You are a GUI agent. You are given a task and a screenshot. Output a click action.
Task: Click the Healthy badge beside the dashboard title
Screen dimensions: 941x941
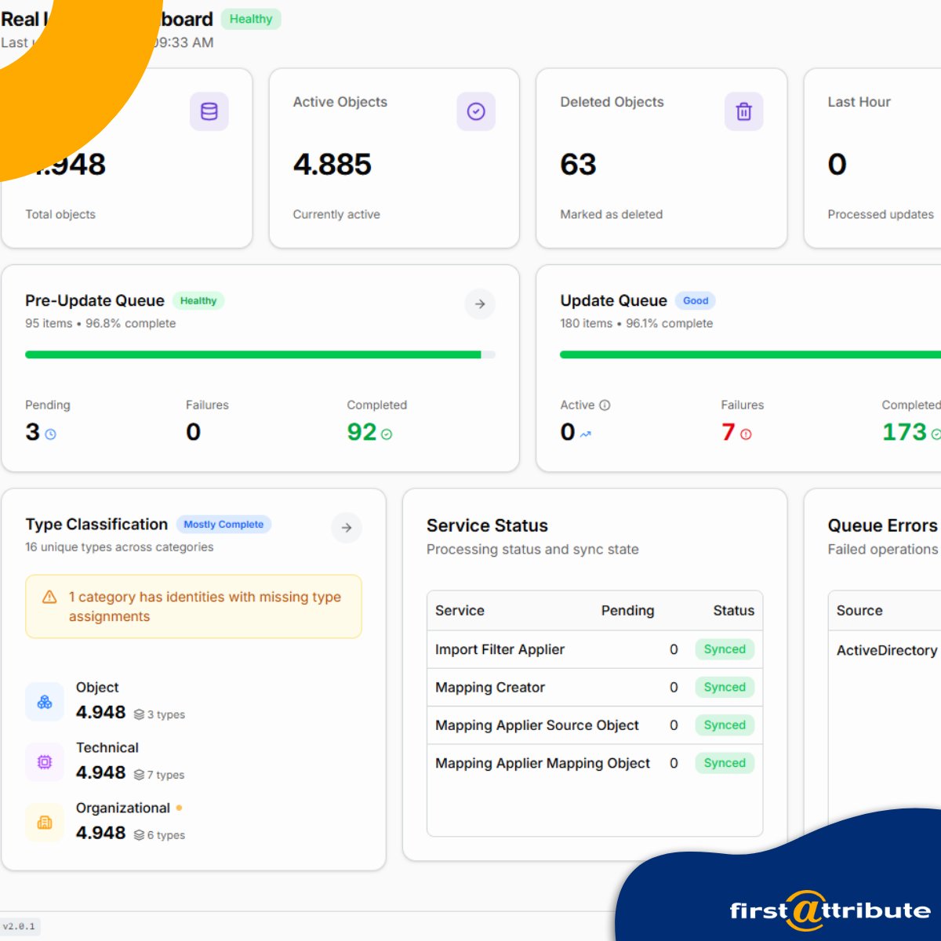pos(251,19)
